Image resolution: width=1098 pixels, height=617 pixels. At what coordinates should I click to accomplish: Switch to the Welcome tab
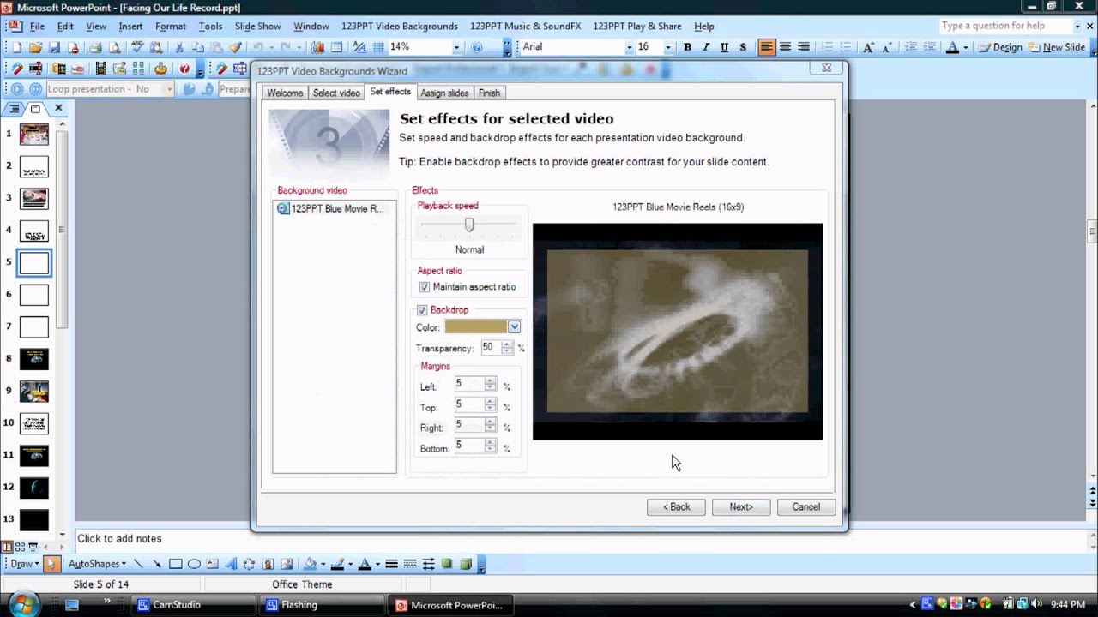[x=285, y=93]
